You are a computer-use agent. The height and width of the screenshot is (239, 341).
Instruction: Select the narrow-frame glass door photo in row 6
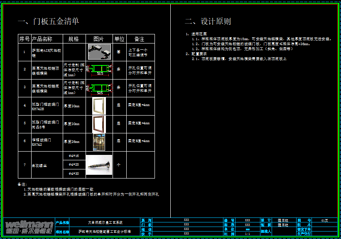[99, 142]
